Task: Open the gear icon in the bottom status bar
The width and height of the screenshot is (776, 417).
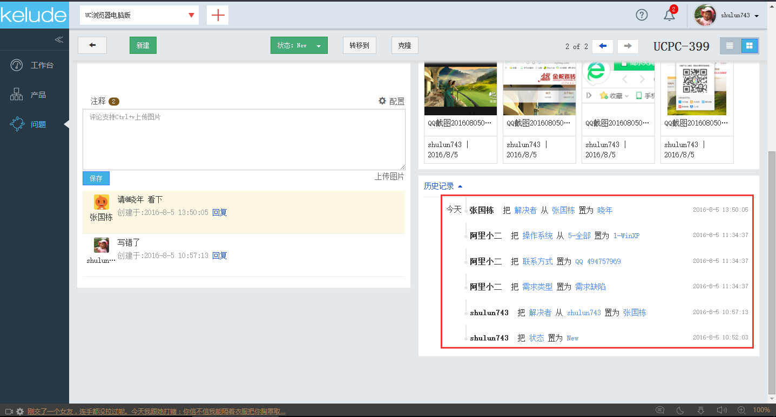Action: tap(20, 411)
